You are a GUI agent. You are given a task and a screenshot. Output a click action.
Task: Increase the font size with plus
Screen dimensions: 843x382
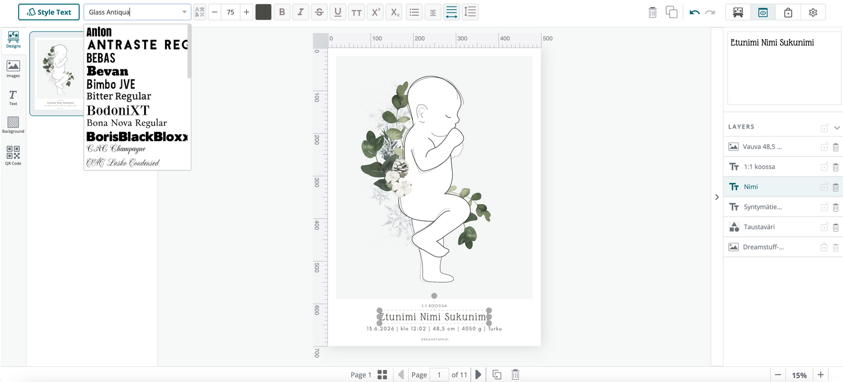[247, 12]
